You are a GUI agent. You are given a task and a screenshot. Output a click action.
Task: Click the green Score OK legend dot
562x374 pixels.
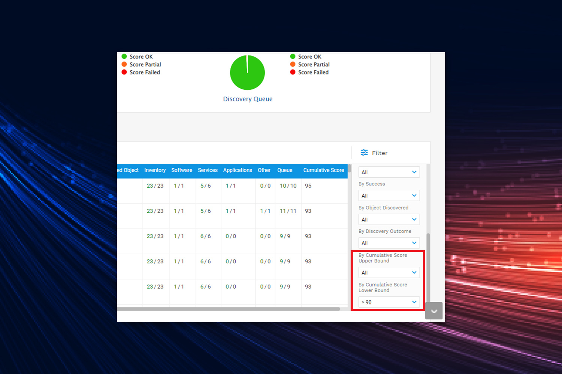tap(124, 56)
